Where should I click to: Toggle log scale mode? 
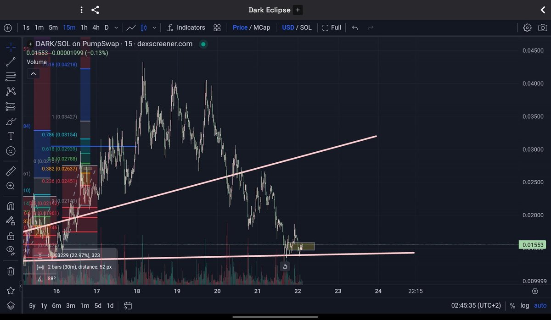pos(525,306)
